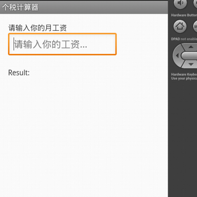Click the cut-off round button beside volume
Viewport: 197px width, 197px height.
[x=195, y=3]
